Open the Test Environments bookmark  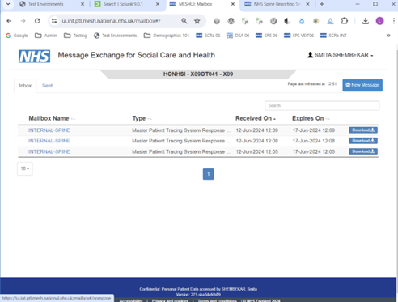point(116,36)
